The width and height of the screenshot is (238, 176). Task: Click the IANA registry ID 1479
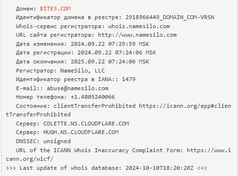[x=129, y=79]
